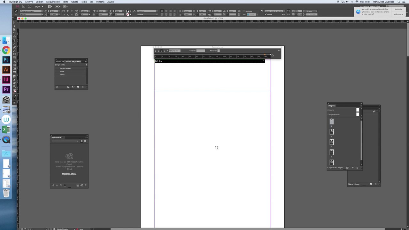Click the Obtener ahora link
Image resolution: width=409 pixels, height=230 pixels.
(69, 174)
